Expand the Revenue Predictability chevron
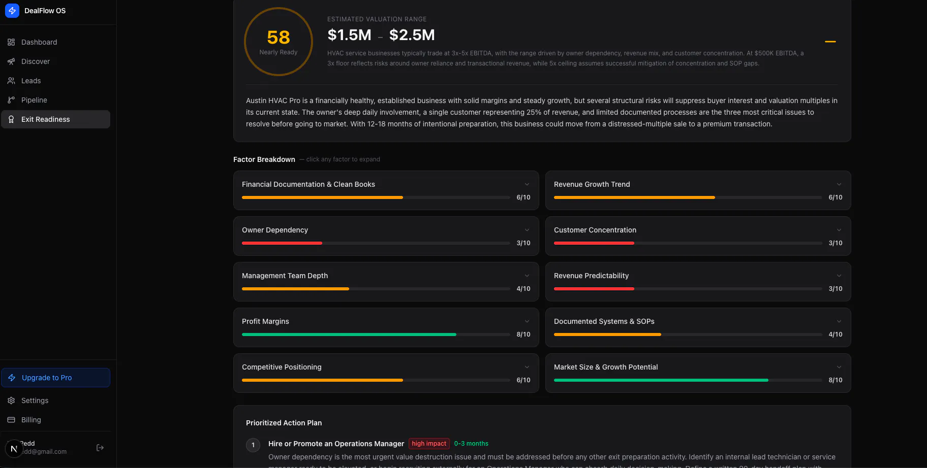Image resolution: width=927 pixels, height=468 pixels. 839,276
